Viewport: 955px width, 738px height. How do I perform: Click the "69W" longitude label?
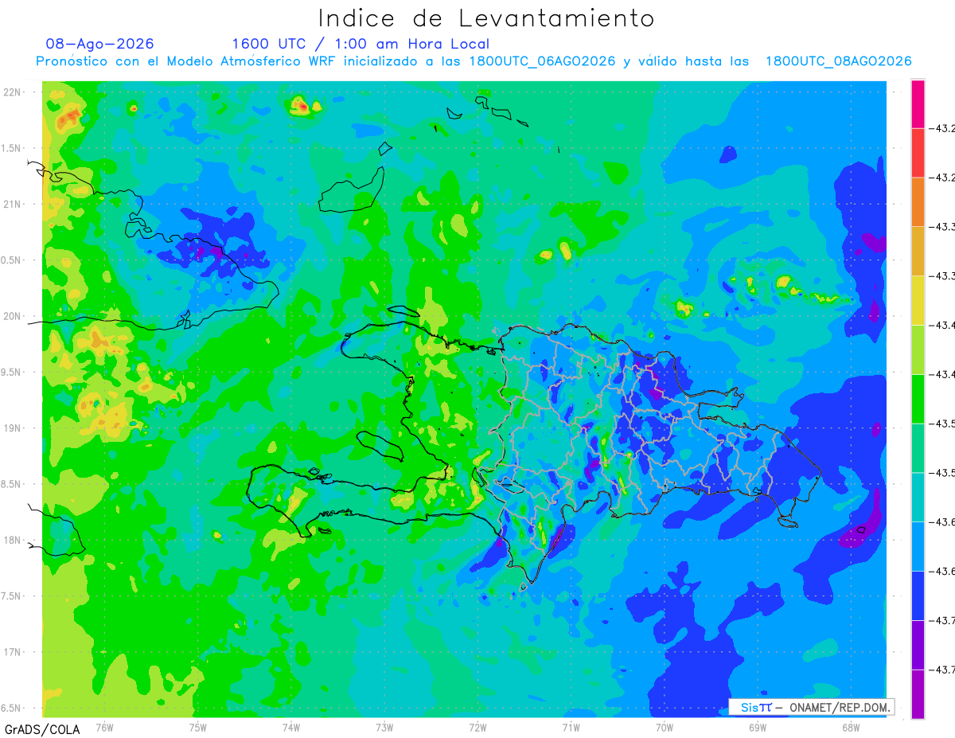tap(758, 727)
